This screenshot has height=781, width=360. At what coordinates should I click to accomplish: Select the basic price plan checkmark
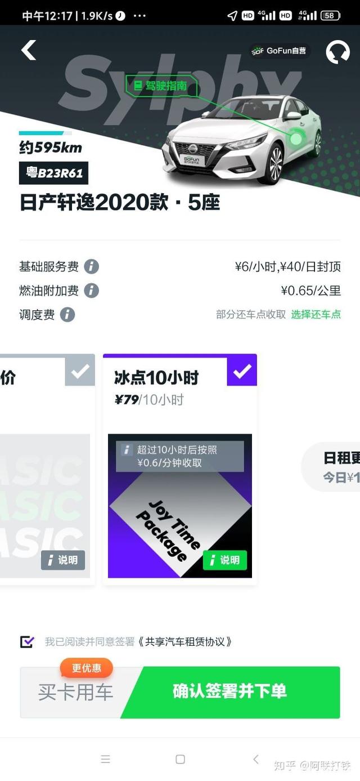pyautogui.click(x=80, y=371)
